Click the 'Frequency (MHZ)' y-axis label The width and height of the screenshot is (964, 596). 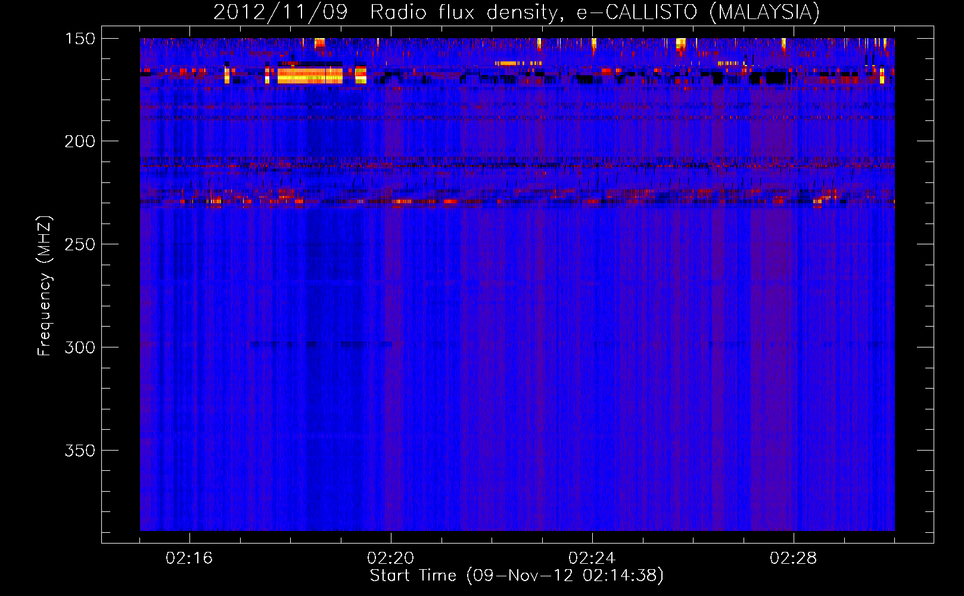point(45,286)
